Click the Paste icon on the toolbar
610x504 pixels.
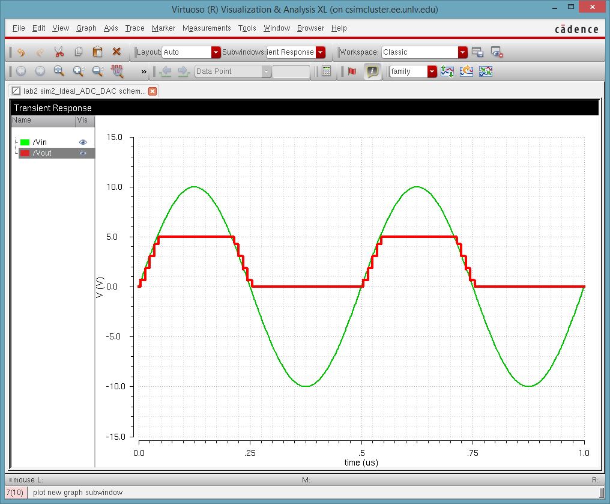click(x=97, y=52)
